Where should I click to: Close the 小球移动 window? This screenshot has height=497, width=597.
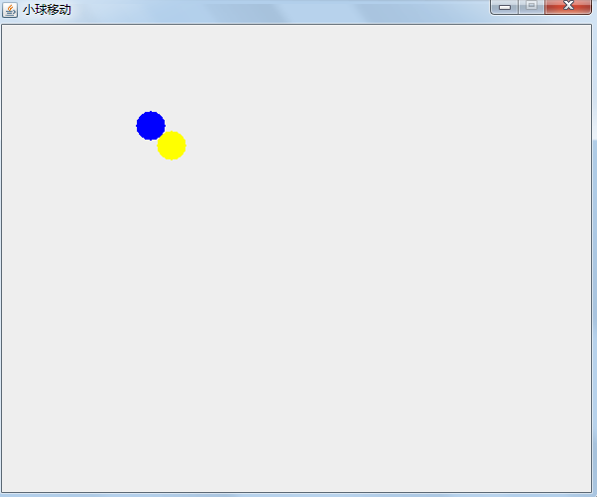[568, 7]
